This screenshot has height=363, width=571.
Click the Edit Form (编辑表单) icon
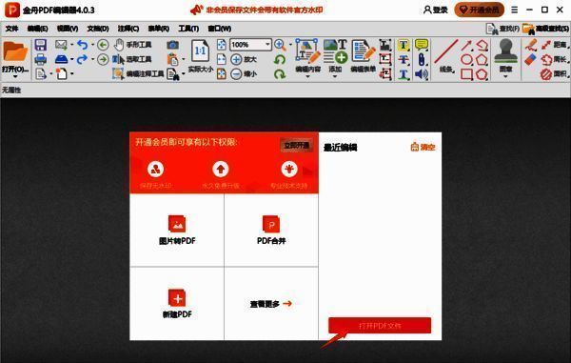(x=364, y=51)
